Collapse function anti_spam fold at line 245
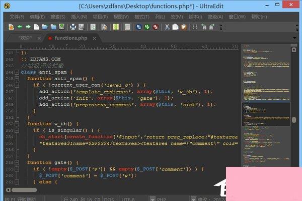 (x=17, y=79)
